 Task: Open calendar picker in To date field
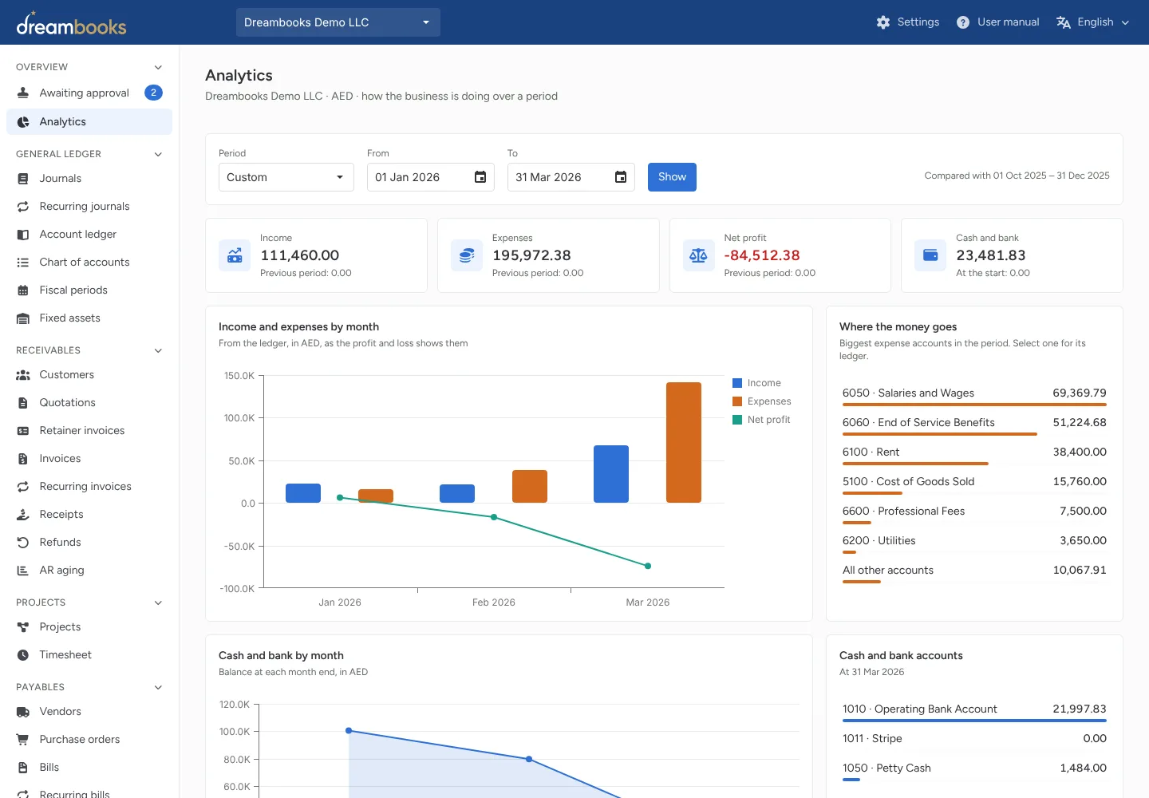coord(621,177)
